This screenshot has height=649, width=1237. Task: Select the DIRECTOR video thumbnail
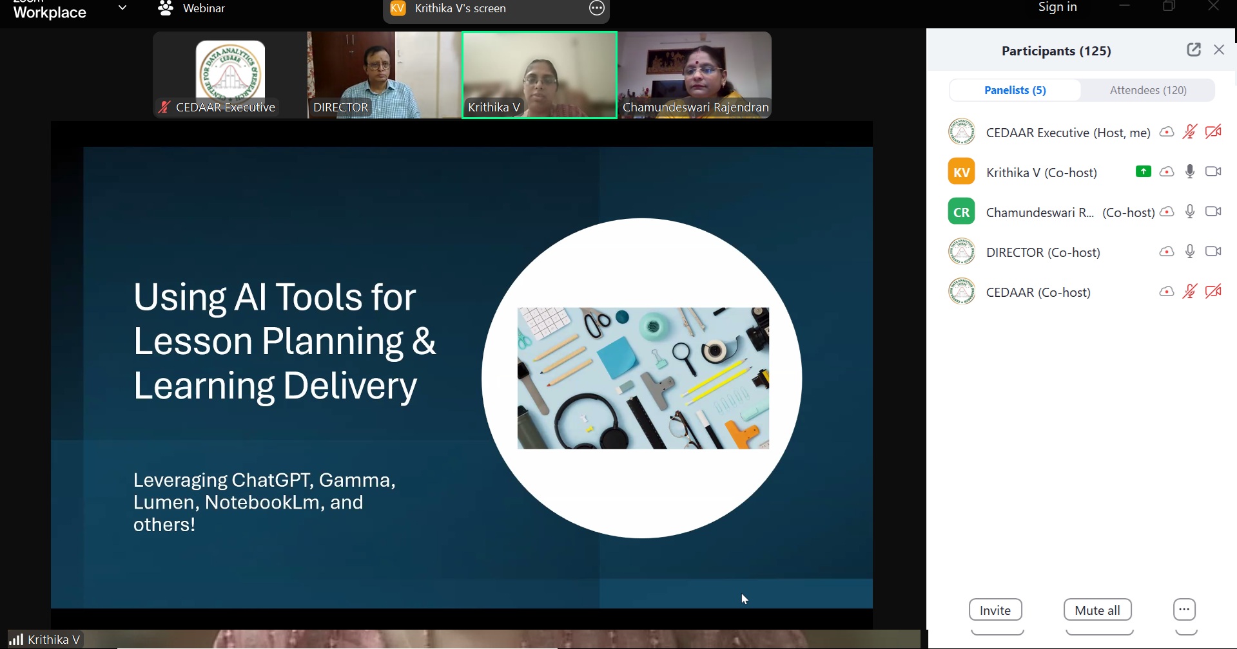click(384, 75)
